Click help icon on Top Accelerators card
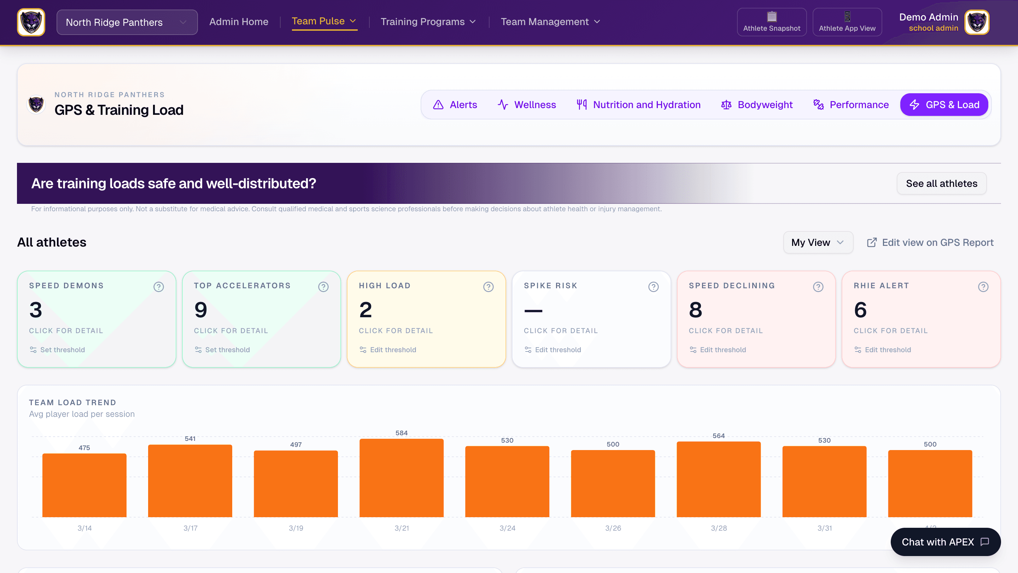Image resolution: width=1018 pixels, height=573 pixels. click(x=323, y=287)
